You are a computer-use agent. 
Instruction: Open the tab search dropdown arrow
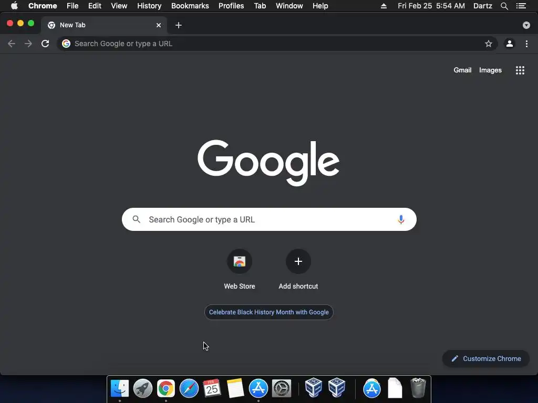point(526,25)
